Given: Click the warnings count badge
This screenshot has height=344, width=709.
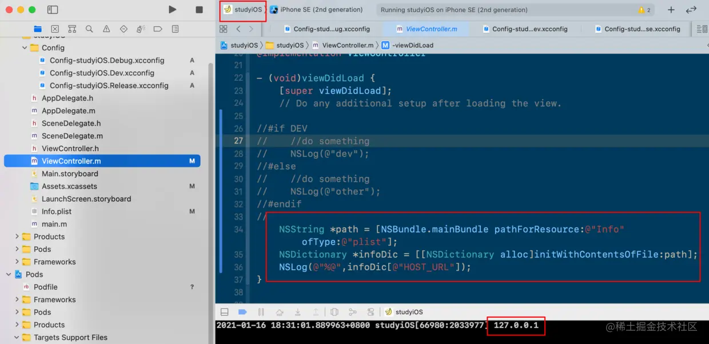Looking at the screenshot, I should coord(644,10).
